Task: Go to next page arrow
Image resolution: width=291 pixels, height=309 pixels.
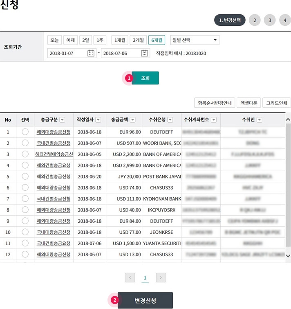Action: click(161, 278)
